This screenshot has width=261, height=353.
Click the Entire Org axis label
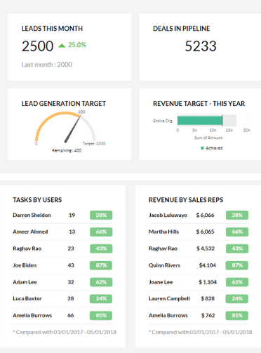163,121
